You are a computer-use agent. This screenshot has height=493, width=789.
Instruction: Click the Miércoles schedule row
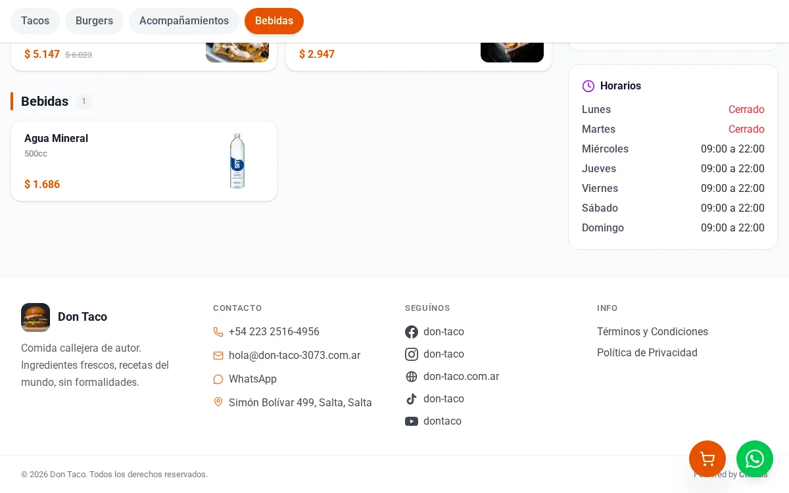[x=673, y=149]
